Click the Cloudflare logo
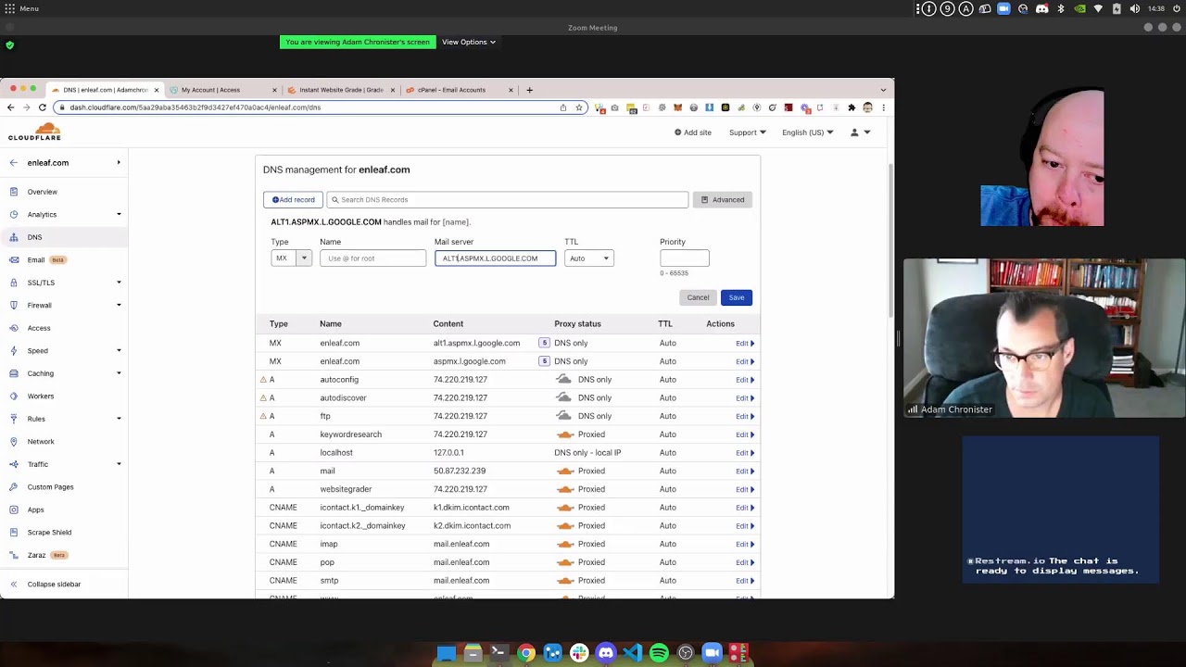This screenshot has height=667, width=1186. 34,132
